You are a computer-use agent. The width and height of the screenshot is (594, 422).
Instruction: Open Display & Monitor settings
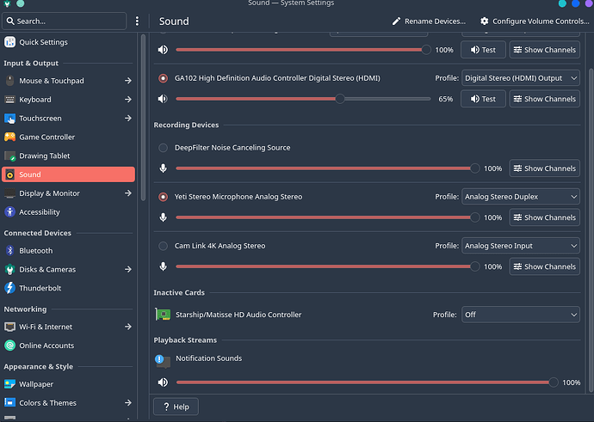point(68,193)
